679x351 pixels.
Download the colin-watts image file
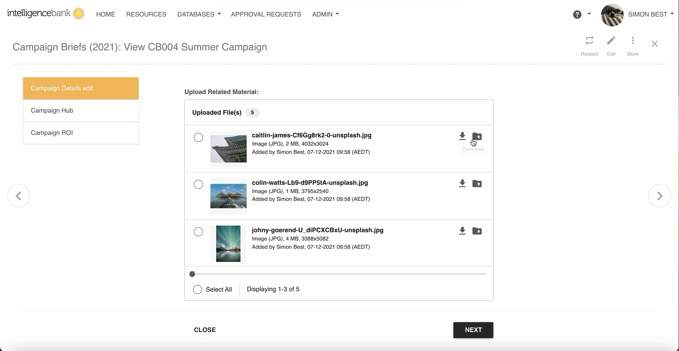(462, 184)
